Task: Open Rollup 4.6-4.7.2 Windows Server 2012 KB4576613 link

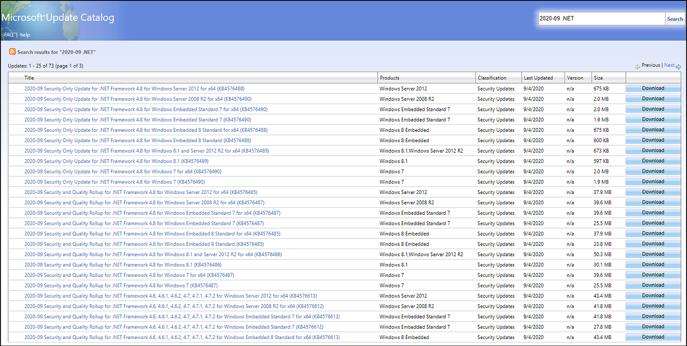Action: click(x=171, y=296)
